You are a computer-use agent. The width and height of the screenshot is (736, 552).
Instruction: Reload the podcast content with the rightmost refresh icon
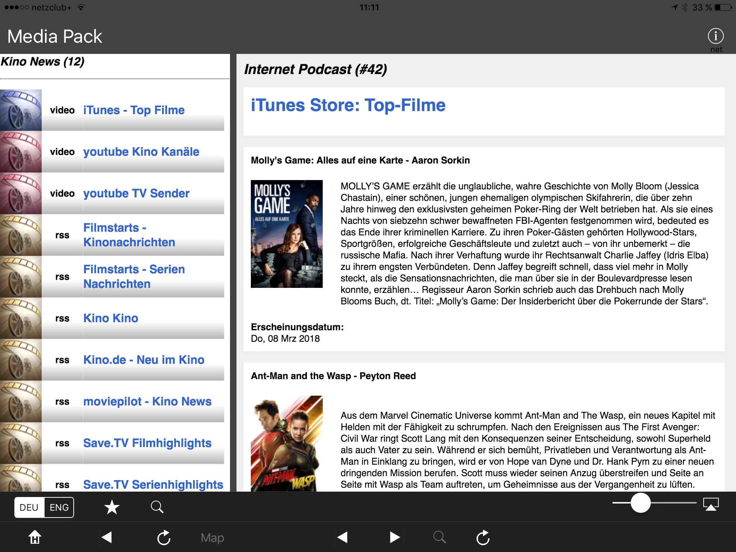[483, 537]
